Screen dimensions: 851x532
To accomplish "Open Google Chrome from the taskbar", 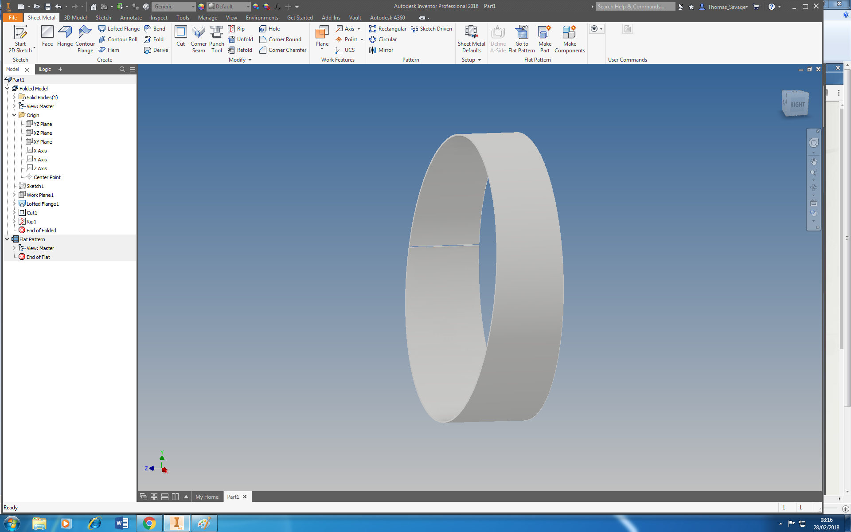I will (149, 524).
